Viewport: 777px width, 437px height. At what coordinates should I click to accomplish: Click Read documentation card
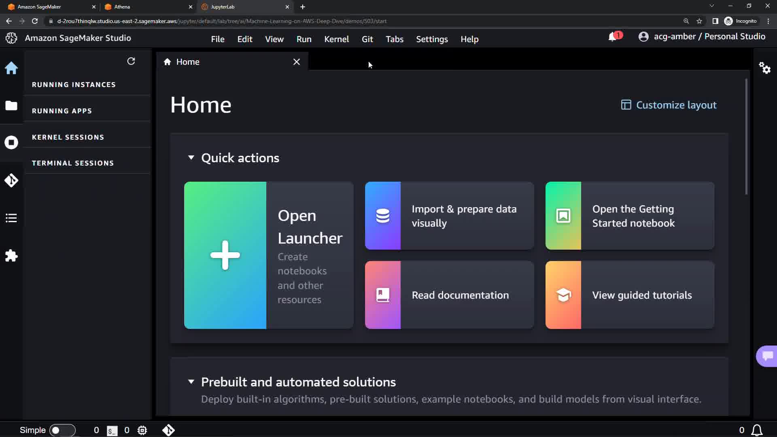[x=449, y=295]
